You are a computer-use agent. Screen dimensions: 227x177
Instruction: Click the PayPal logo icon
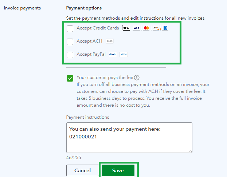pyautogui.click(x=113, y=54)
